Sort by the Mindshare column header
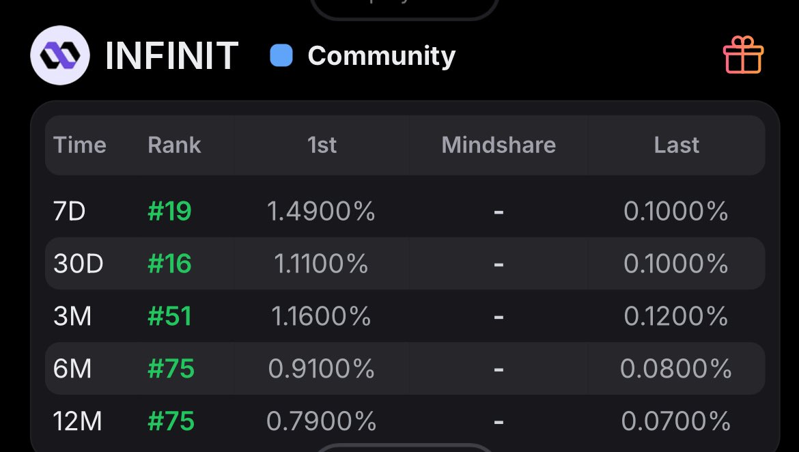The height and width of the screenshot is (452, 799). (499, 145)
